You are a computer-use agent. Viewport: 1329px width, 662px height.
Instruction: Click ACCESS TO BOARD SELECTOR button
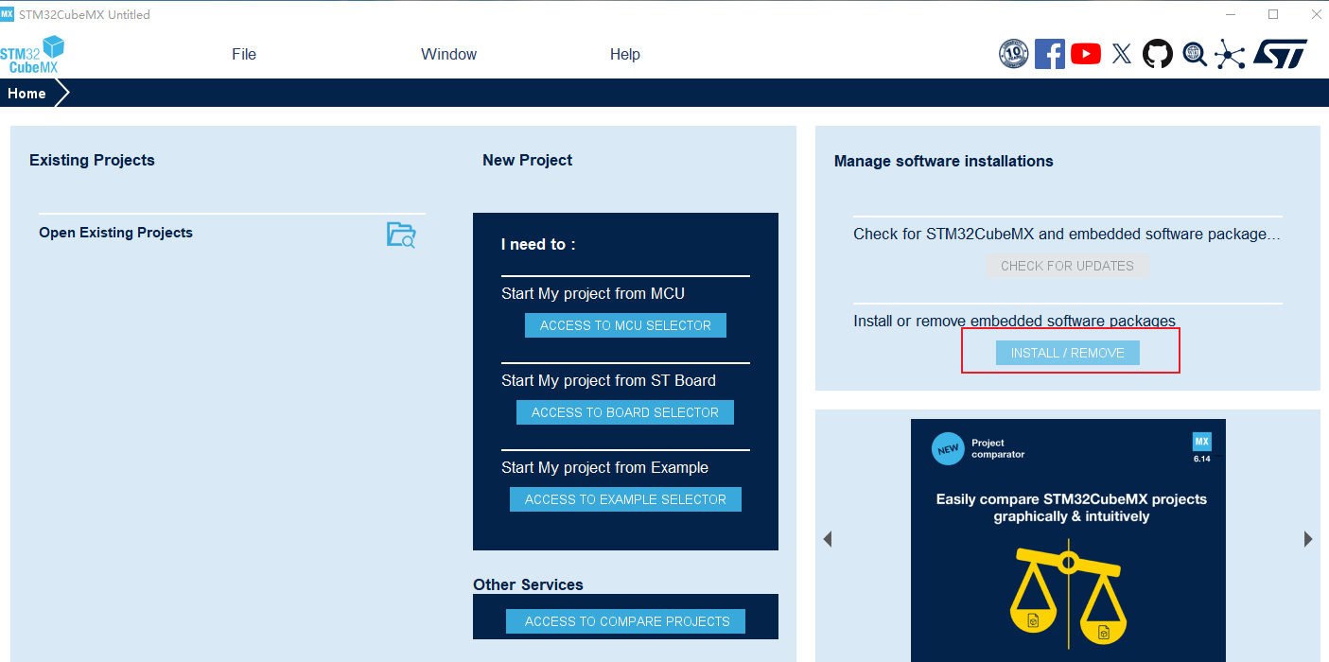[x=625, y=412]
